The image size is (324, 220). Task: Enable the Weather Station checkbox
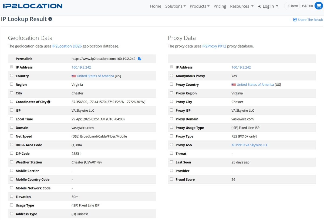12,162
